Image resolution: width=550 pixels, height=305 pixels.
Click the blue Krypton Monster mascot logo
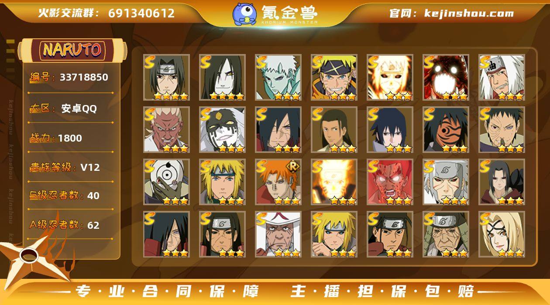click(x=244, y=14)
